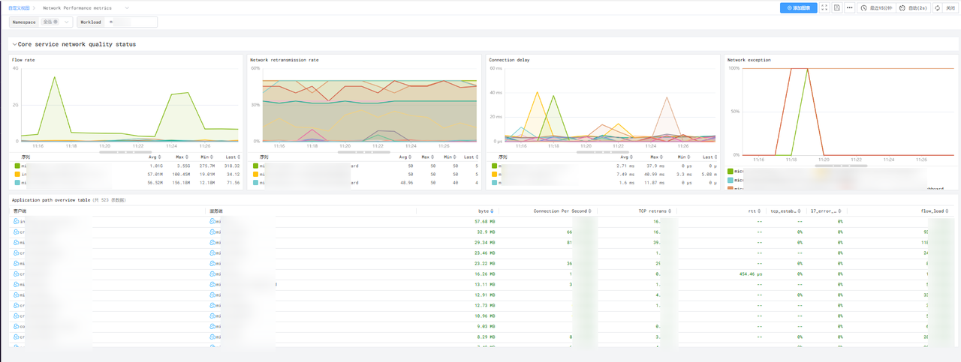Viewport: 961px width, 362px height.
Task: Go to 自定义视图 breadcrumb link
Action: pos(19,7)
